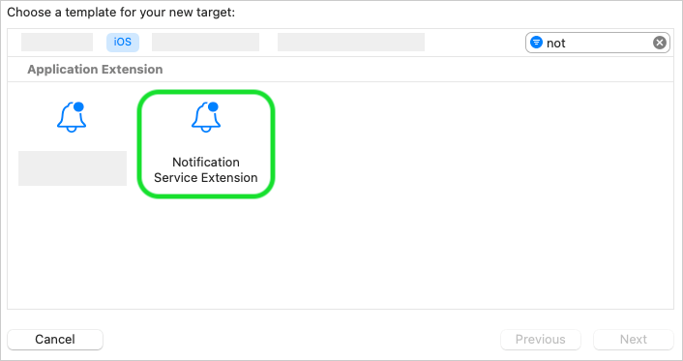The height and width of the screenshot is (361, 683).
Task: Click the 'Choose a template' heading text
Action: coord(121,13)
